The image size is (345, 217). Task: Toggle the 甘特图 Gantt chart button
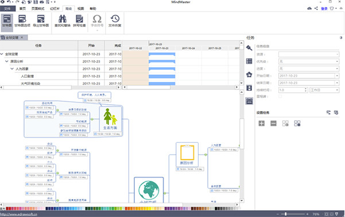tap(7, 21)
